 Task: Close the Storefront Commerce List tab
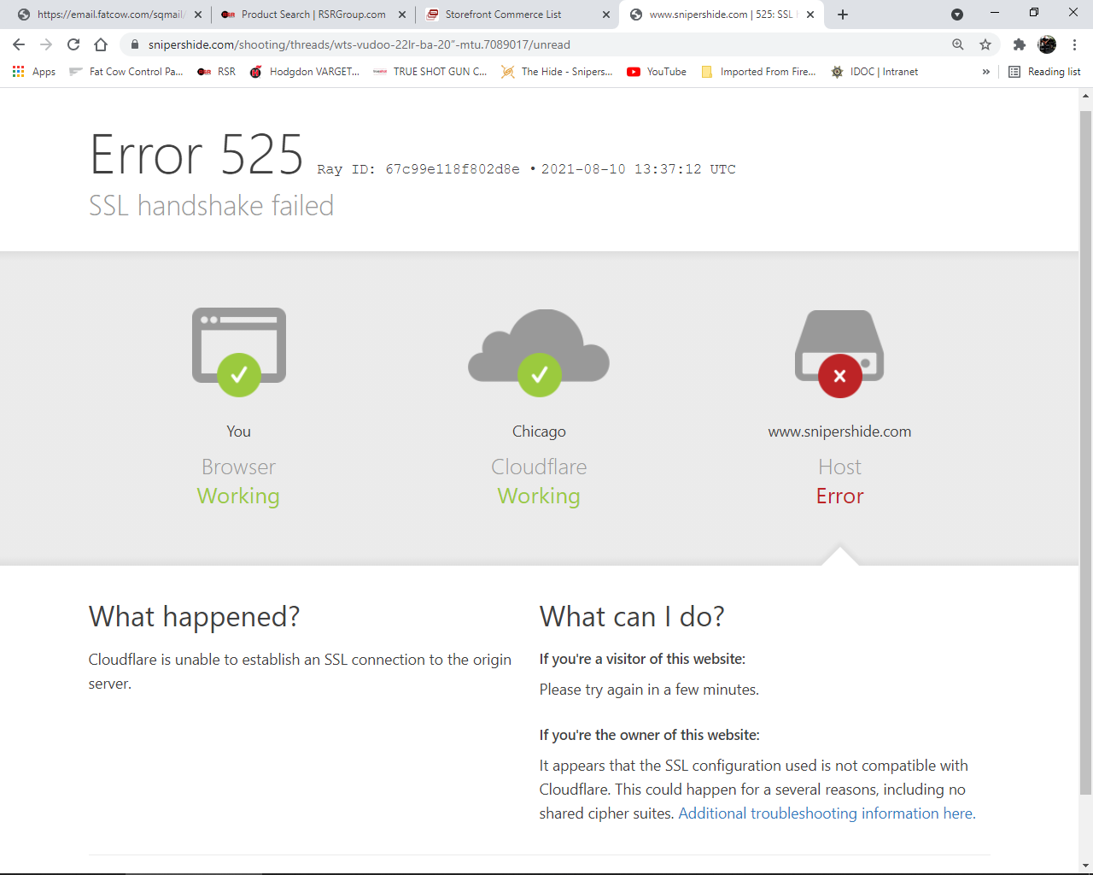tap(606, 15)
